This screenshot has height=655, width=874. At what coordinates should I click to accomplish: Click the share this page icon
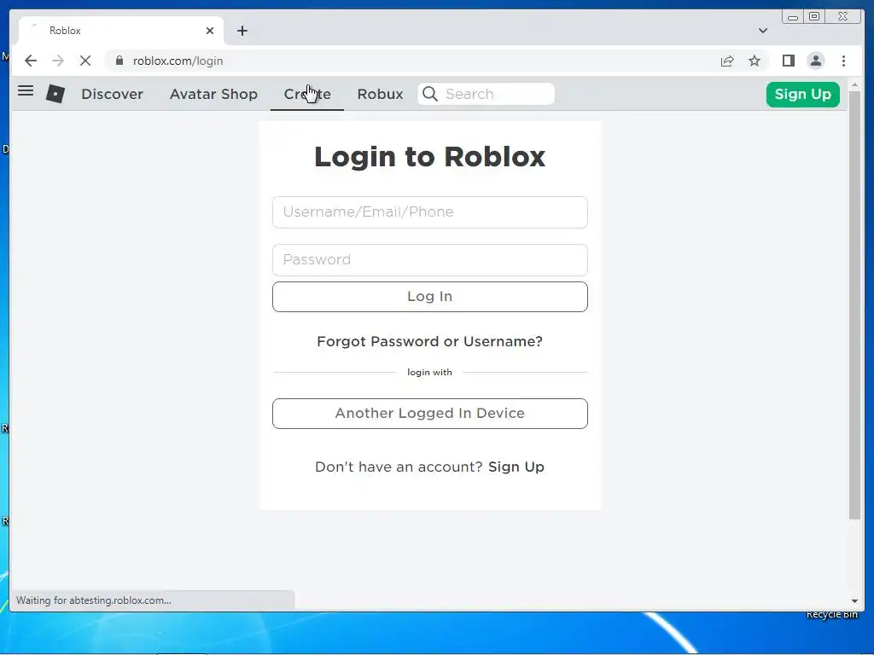point(727,61)
